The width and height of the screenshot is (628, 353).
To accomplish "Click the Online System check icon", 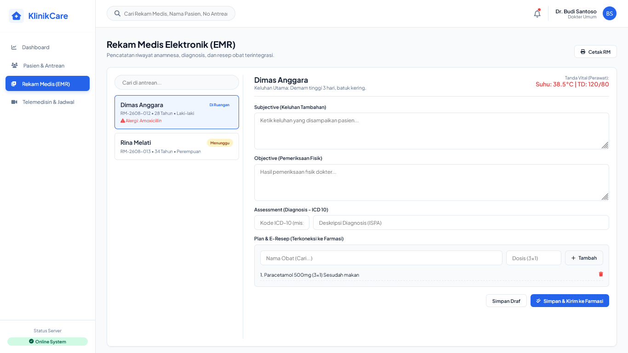I will point(31,342).
